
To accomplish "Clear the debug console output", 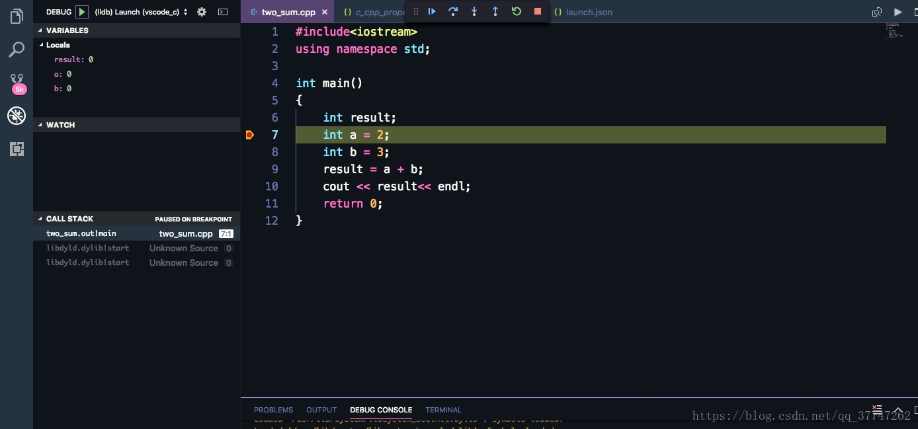I will point(877,409).
